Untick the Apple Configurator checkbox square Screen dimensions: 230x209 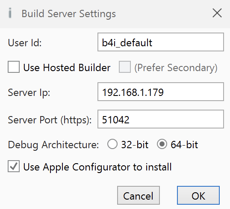(14, 166)
